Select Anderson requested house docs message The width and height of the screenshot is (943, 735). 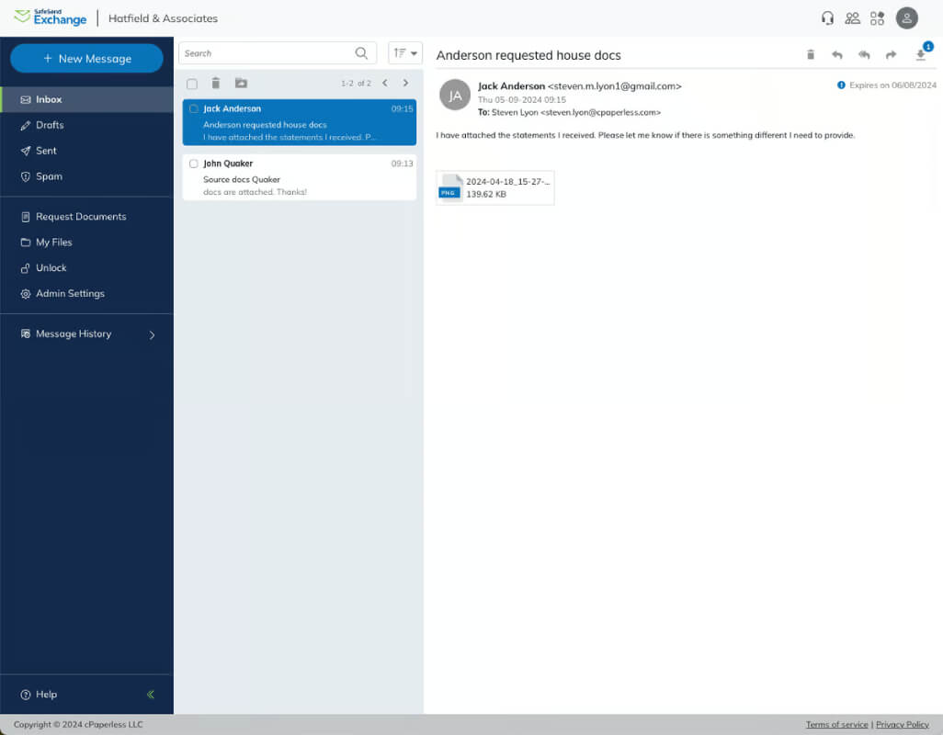300,122
